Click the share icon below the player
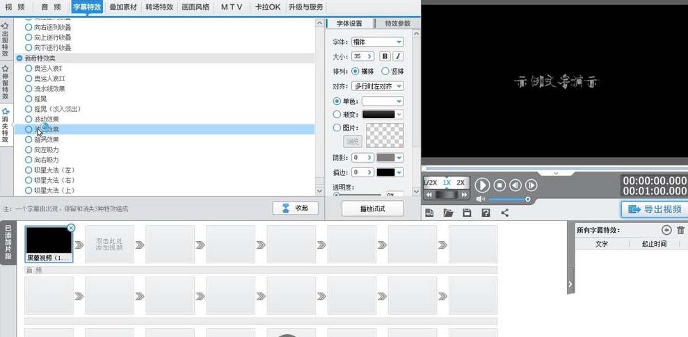 pyautogui.click(x=504, y=213)
